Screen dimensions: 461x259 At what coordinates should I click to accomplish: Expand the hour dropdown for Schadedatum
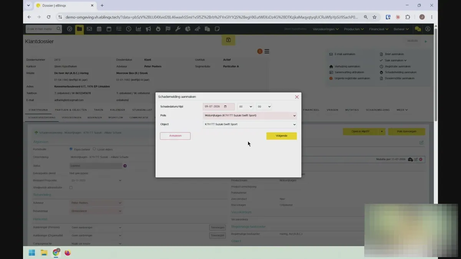(245, 107)
